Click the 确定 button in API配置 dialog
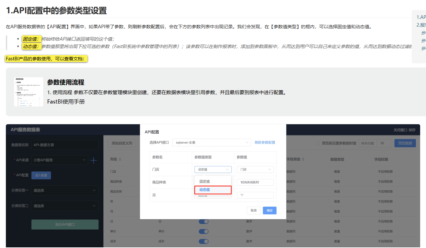The width and height of the screenshot is (426, 248). coord(270,211)
